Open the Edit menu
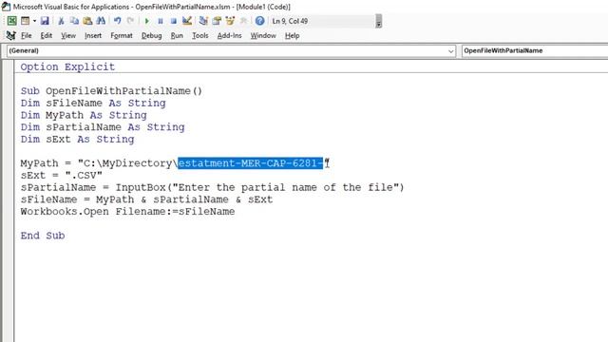 (47, 36)
